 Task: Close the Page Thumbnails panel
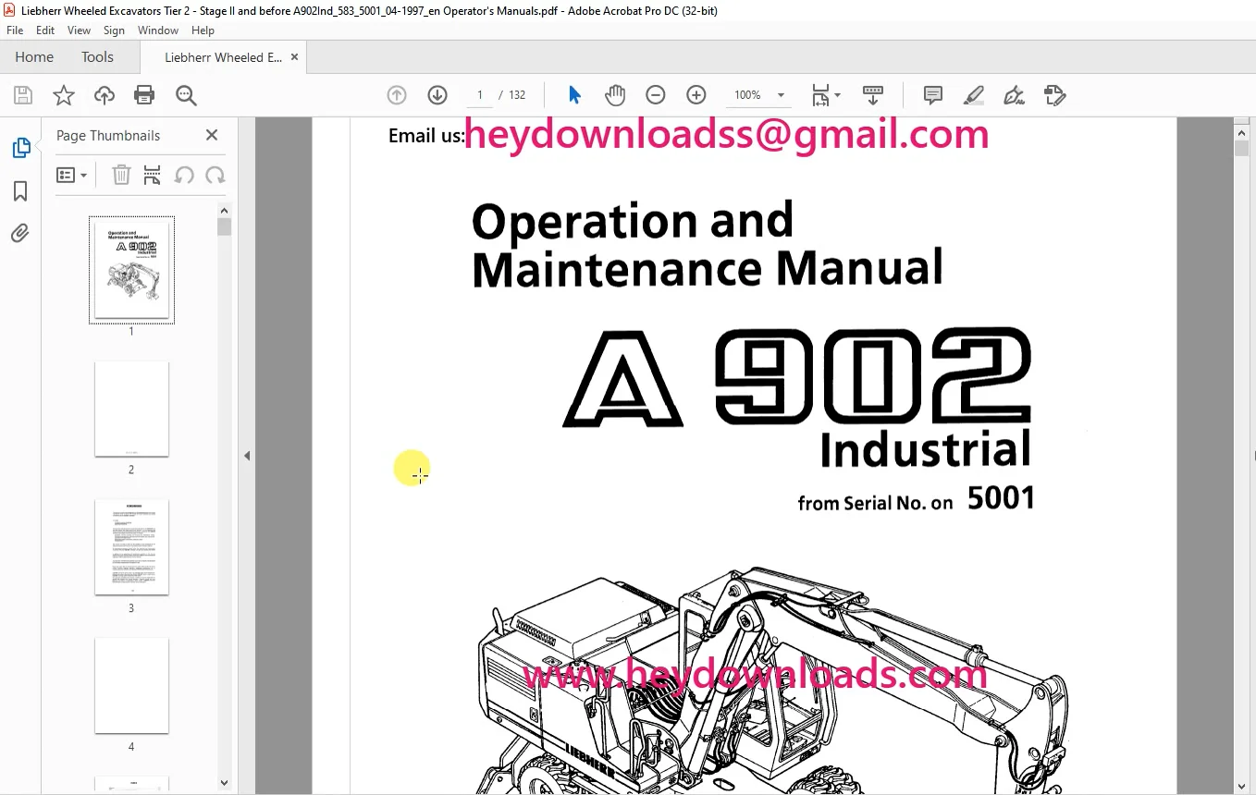click(212, 135)
